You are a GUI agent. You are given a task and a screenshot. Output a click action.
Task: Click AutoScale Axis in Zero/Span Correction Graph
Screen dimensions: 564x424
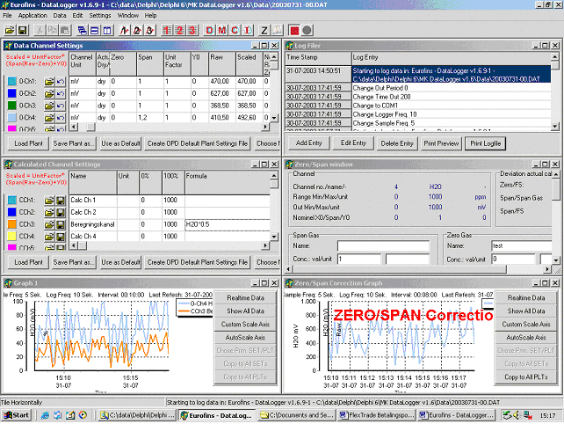(526, 338)
